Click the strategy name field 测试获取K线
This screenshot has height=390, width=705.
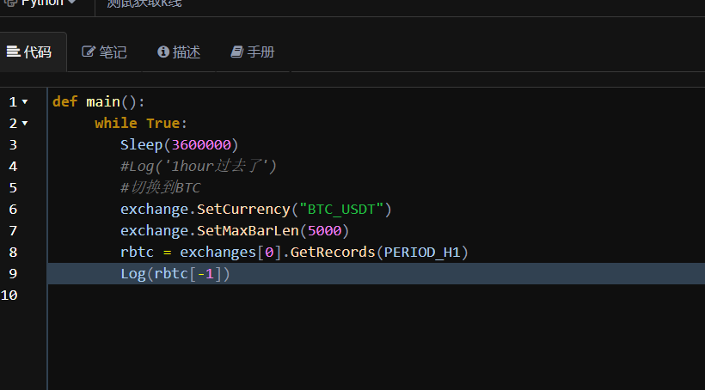(144, 3)
